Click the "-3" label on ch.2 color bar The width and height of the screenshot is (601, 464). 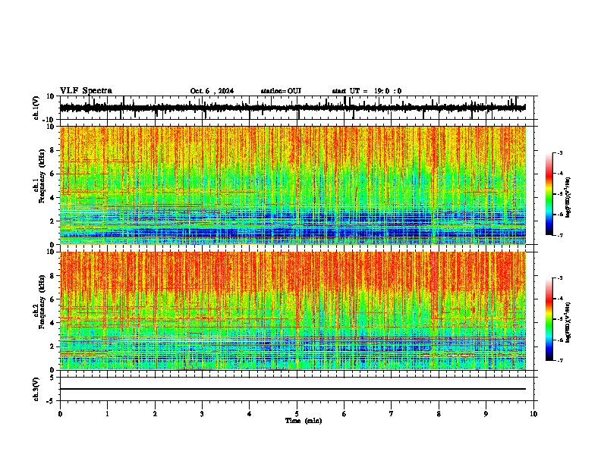coord(560,278)
